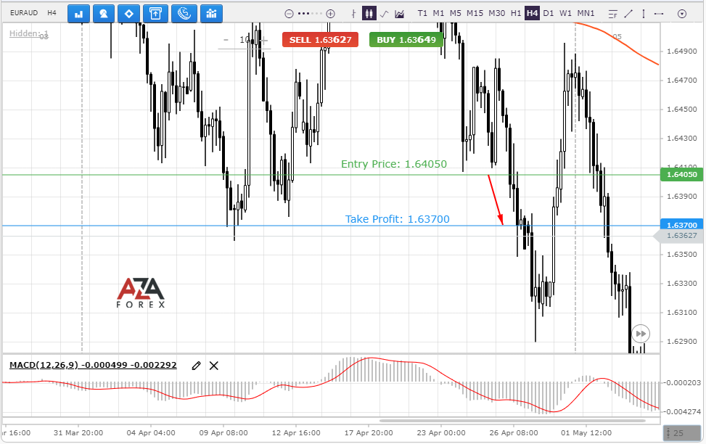This screenshot has width=706, height=444.
Task: Decrease trade volume with minus
Action: pyautogui.click(x=226, y=40)
